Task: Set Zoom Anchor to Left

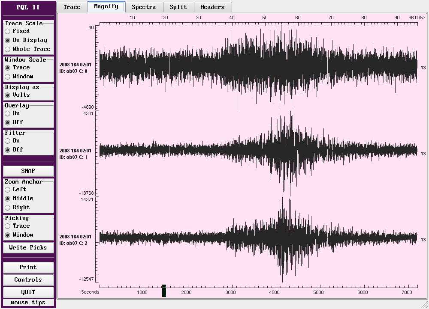Action: [x=8, y=190]
